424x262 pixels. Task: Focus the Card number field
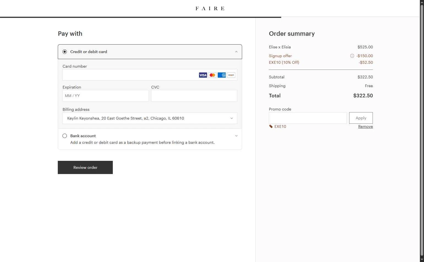coord(129,75)
